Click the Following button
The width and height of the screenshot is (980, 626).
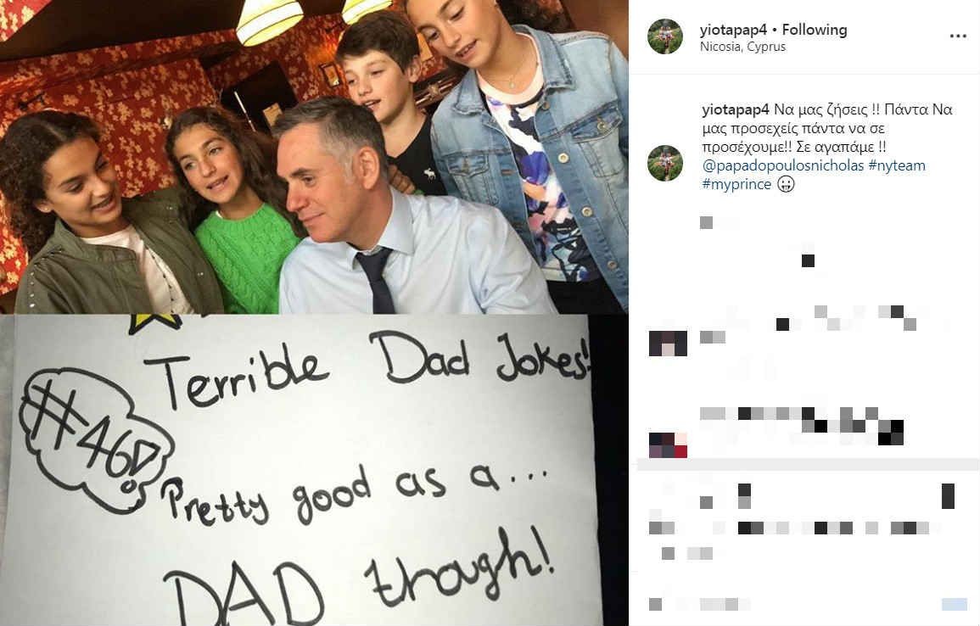tap(815, 30)
